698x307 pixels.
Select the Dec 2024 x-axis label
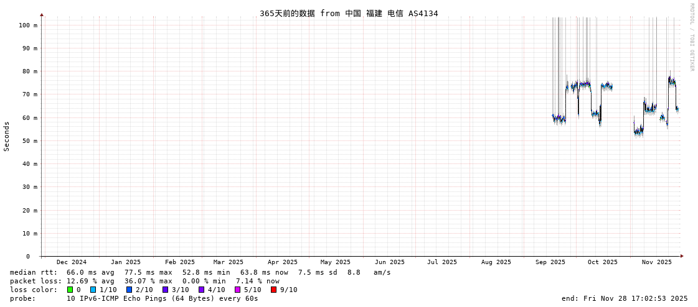pyautogui.click(x=72, y=262)
